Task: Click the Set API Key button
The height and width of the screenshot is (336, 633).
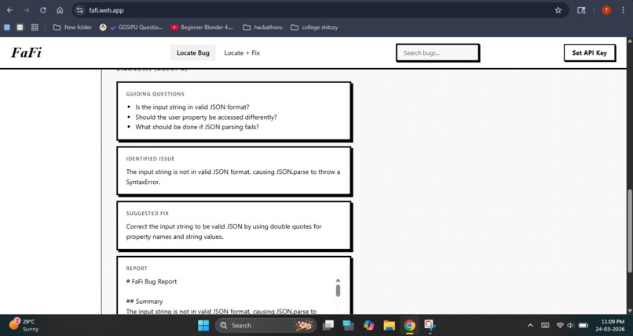Action: coord(589,52)
